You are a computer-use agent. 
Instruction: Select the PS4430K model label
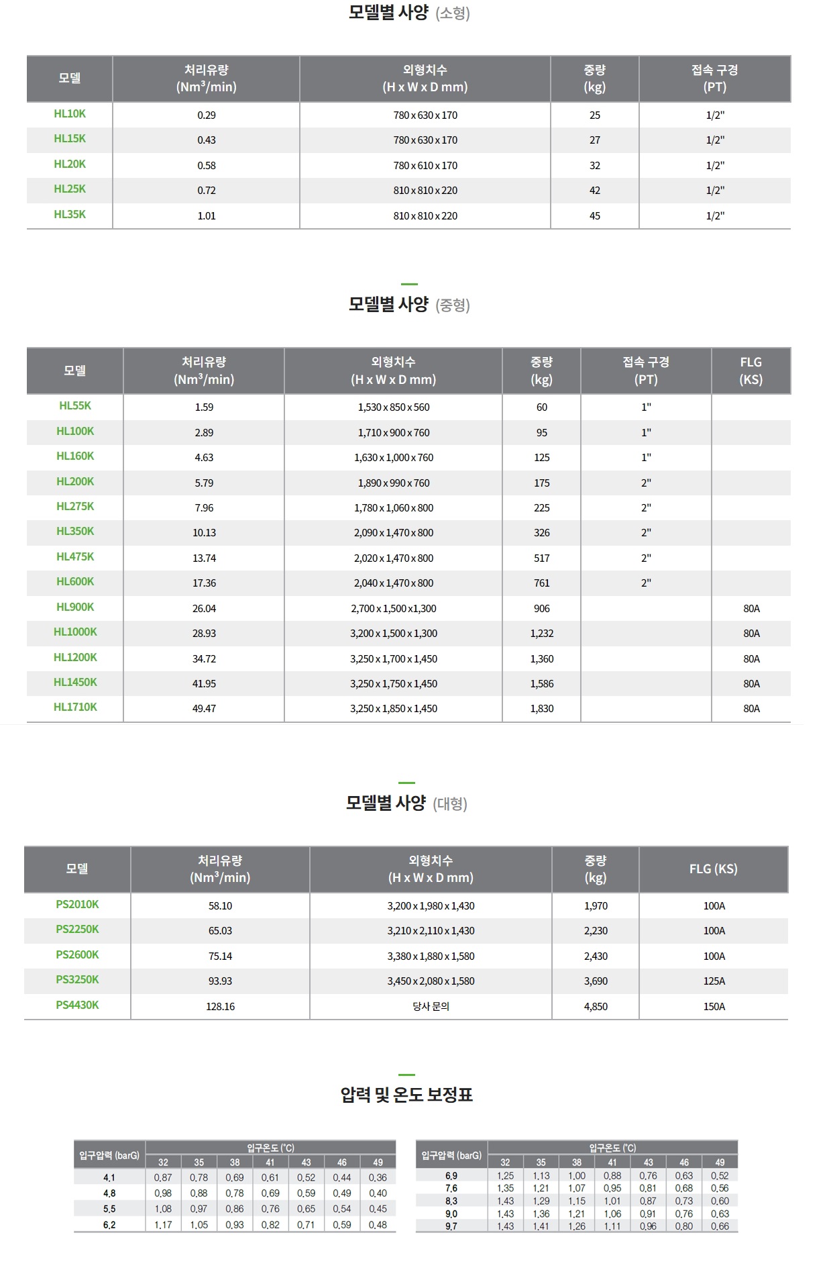77,1005
